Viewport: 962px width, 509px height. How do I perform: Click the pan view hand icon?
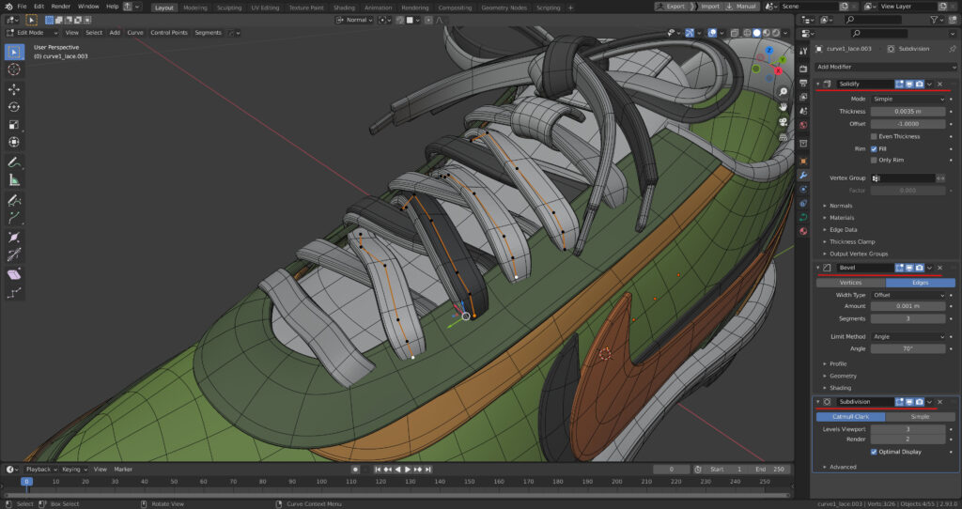[x=783, y=107]
